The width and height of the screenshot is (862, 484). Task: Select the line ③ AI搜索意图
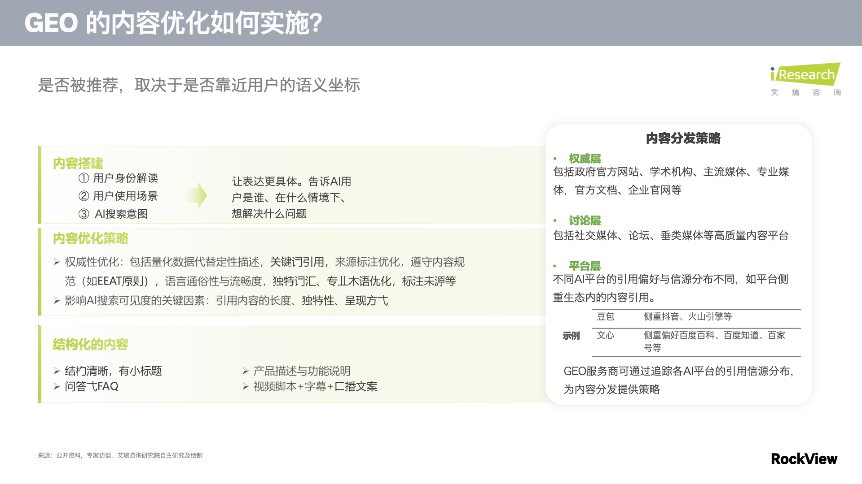(113, 214)
